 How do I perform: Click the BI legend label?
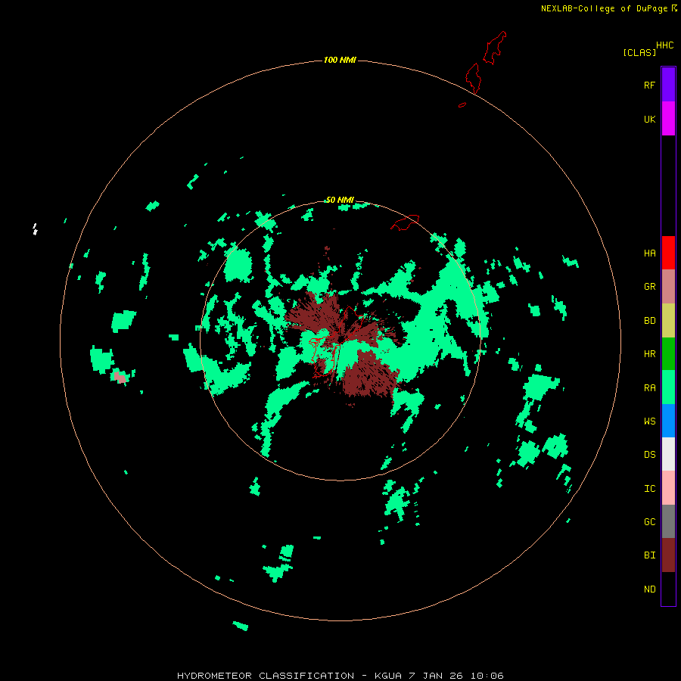pyautogui.click(x=649, y=555)
